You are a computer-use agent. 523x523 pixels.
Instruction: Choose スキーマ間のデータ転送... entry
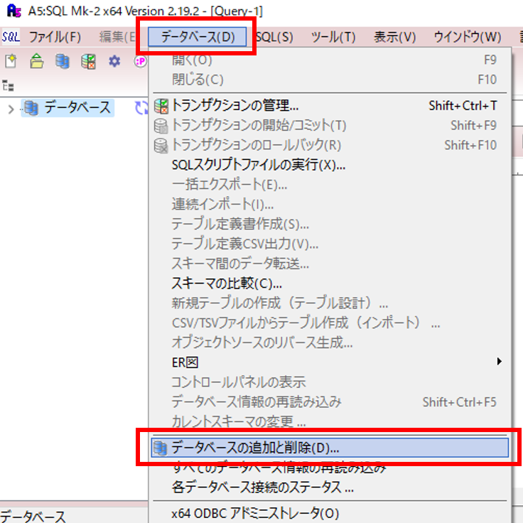pos(331,264)
